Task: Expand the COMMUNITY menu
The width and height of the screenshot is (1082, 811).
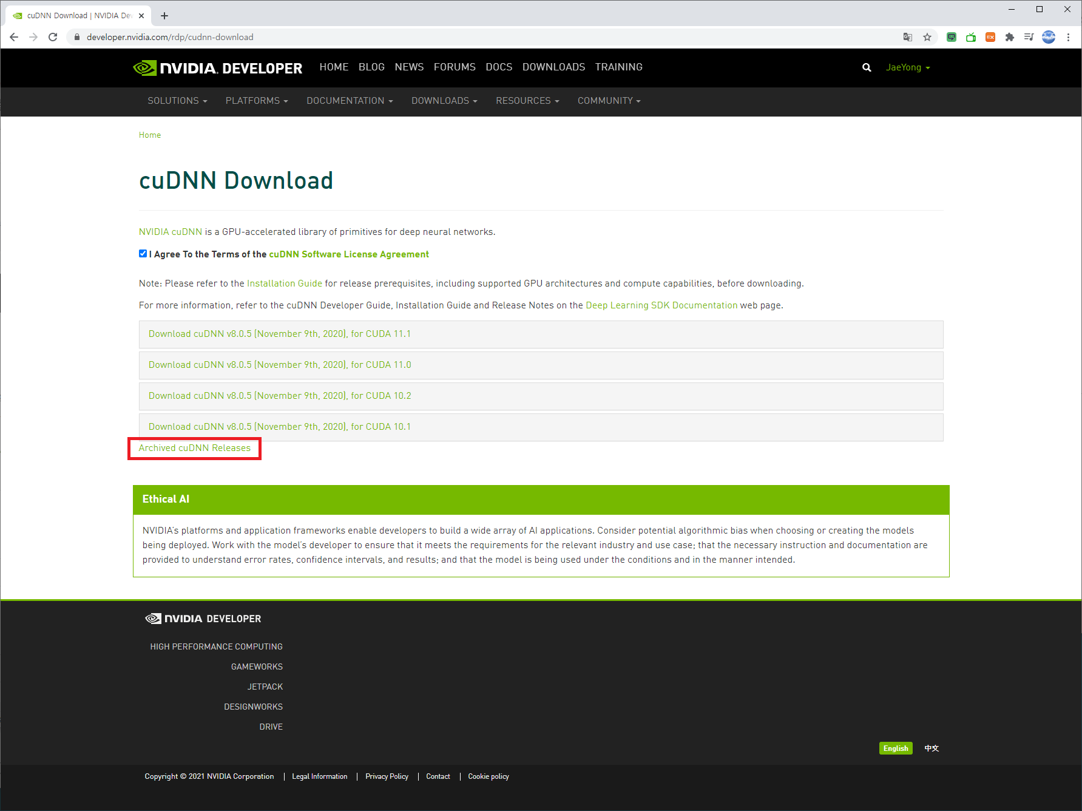Action: click(x=609, y=101)
